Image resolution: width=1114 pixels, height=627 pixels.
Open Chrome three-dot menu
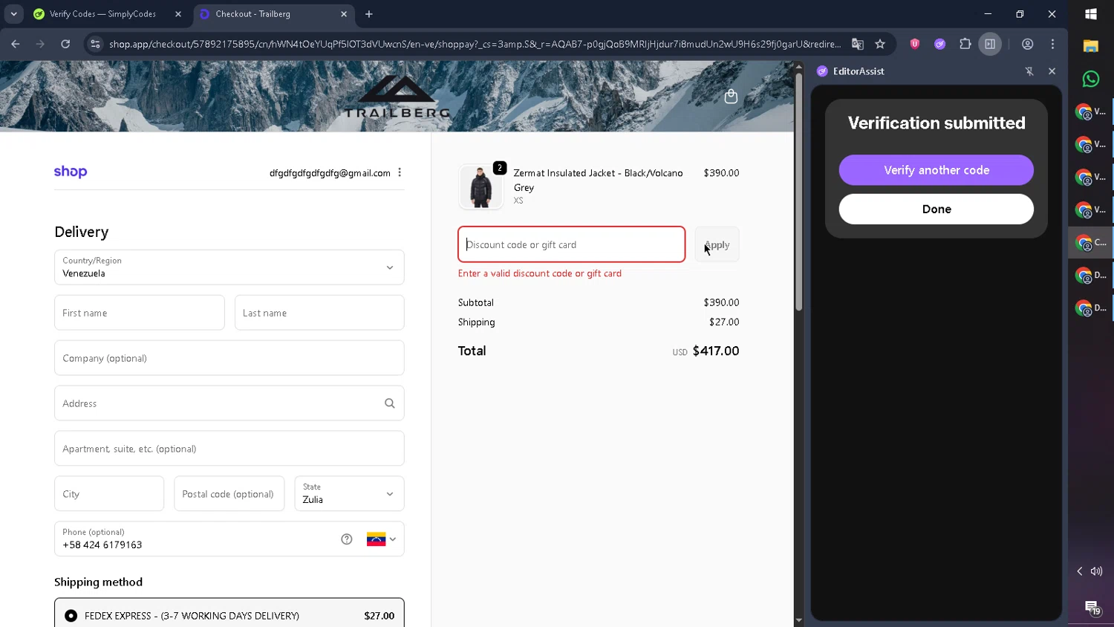click(x=1052, y=44)
